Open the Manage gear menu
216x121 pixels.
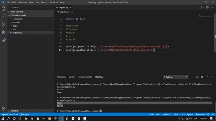click(x=4, y=109)
